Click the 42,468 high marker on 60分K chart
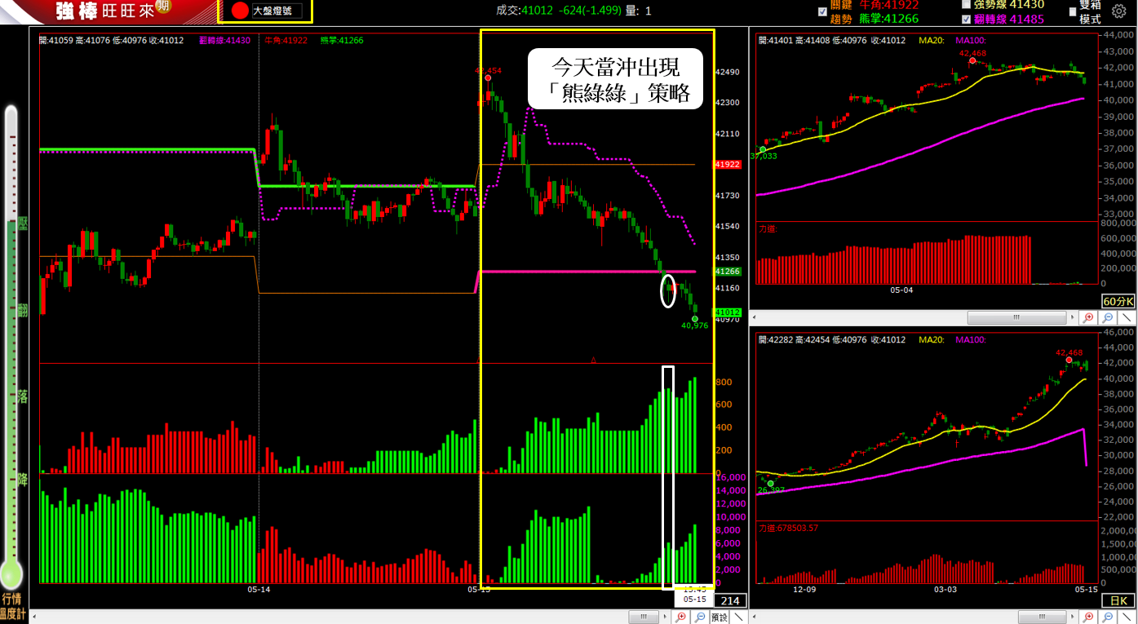The width and height of the screenshot is (1138, 624). (974, 53)
